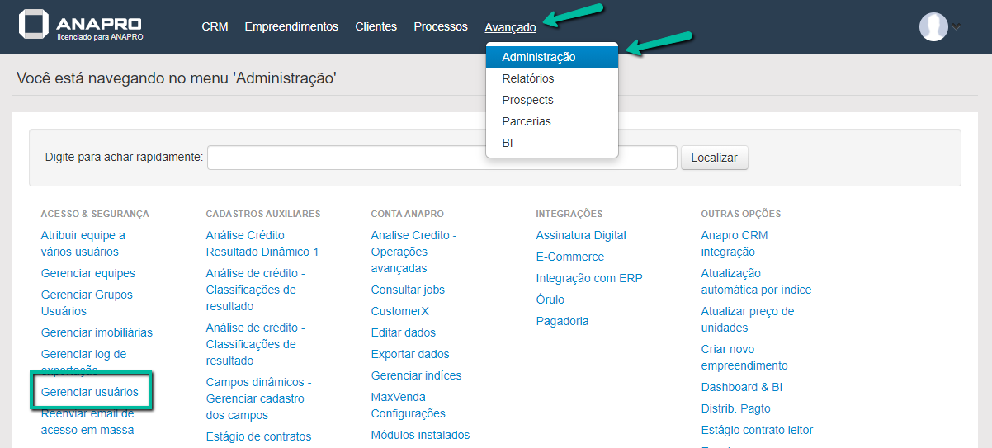Screen dimensions: 992x448
Task: Go to Empreendimentos in top navigation
Action: (x=291, y=27)
